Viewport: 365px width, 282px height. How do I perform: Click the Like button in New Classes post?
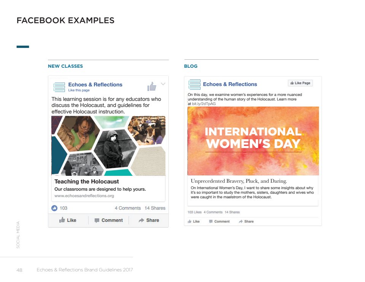pos(68,220)
